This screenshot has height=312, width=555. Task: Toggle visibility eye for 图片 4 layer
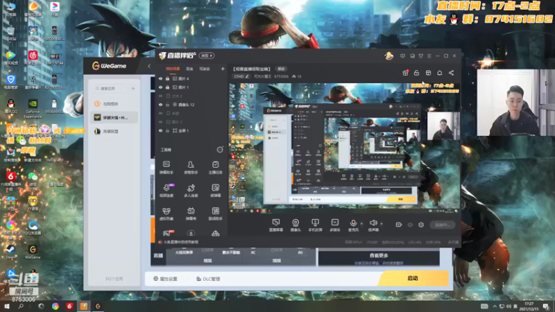pyautogui.click(x=161, y=78)
